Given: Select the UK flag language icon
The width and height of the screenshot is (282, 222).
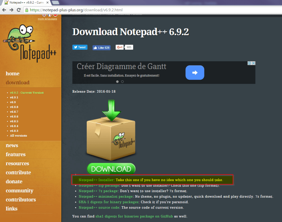Looking at the screenshot, I should (x=44, y=15).
